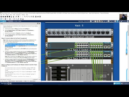This screenshot has height=97, width=129.
Task: Open the Tools menu
Action: pos(14,15)
